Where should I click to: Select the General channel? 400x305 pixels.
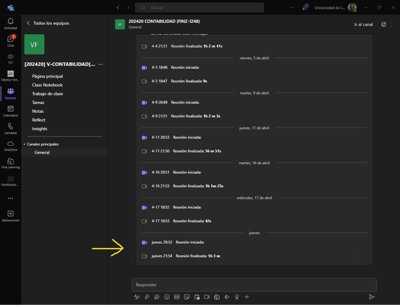pos(42,152)
